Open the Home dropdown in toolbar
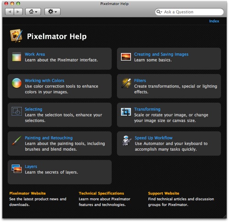 [33, 12]
